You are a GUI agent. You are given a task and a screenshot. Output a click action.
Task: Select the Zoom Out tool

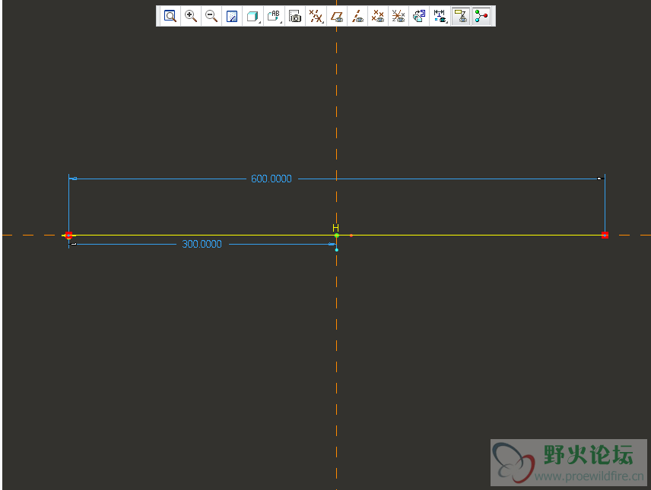(211, 16)
